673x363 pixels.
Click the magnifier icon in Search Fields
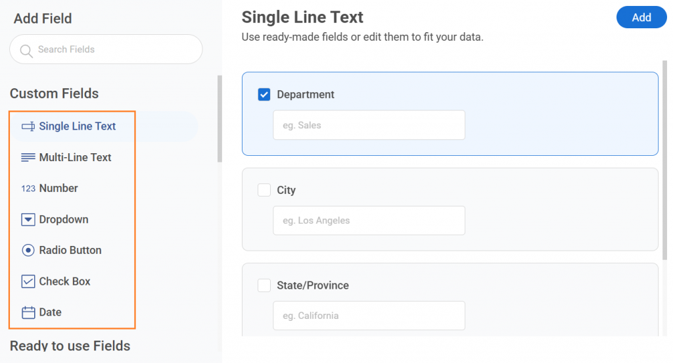point(26,51)
